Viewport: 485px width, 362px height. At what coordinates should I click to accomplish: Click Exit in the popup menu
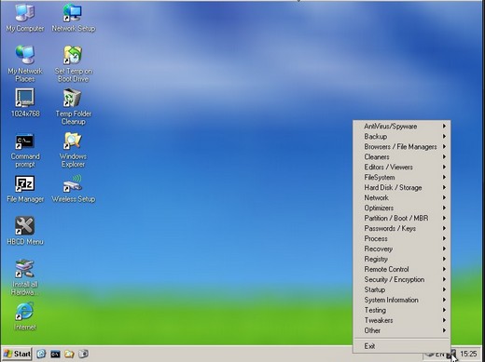click(402, 346)
